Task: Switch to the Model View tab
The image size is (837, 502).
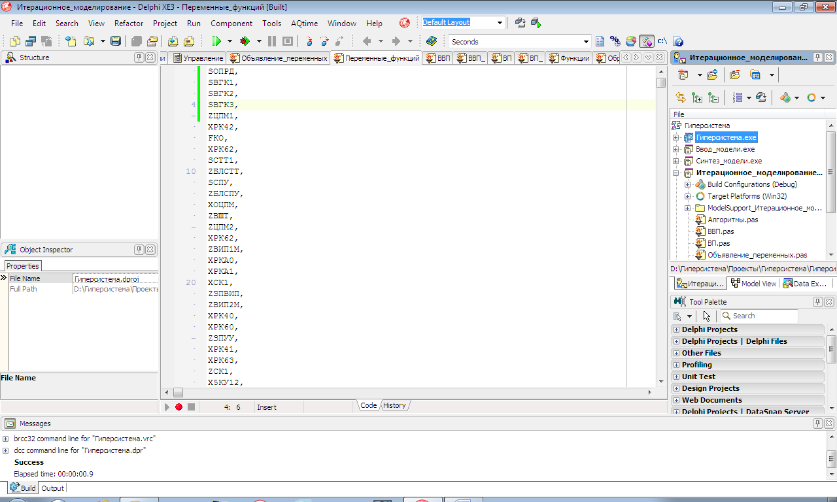Action: point(754,284)
